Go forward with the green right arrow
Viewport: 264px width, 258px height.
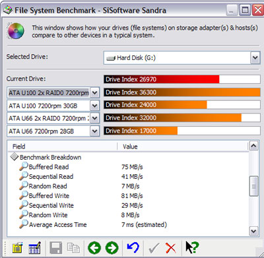point(112,248)
